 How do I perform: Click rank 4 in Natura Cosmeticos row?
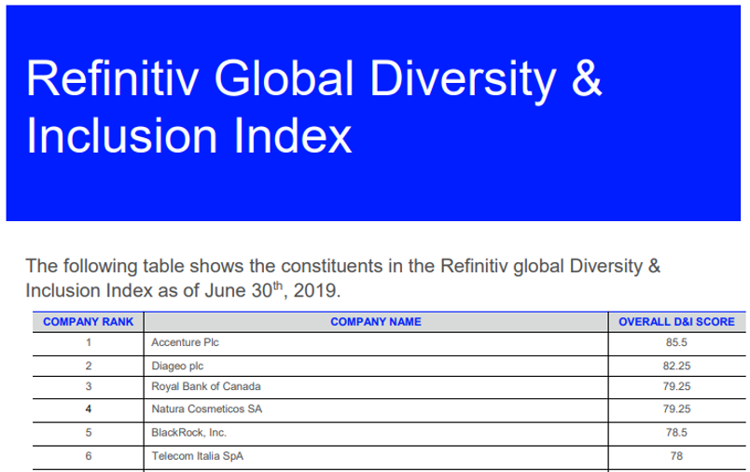[x=89, y=409]
